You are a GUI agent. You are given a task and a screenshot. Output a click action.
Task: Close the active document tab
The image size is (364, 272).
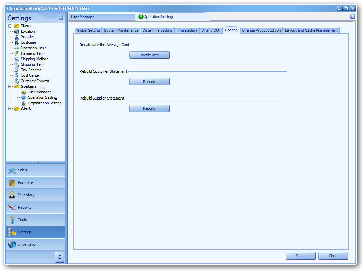click(x=352, y=16)
